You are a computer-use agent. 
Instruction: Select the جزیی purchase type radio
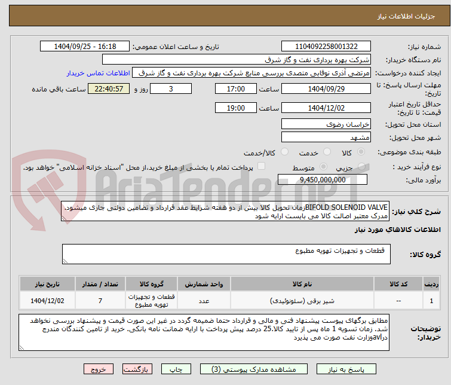click(x=361, y=166)
